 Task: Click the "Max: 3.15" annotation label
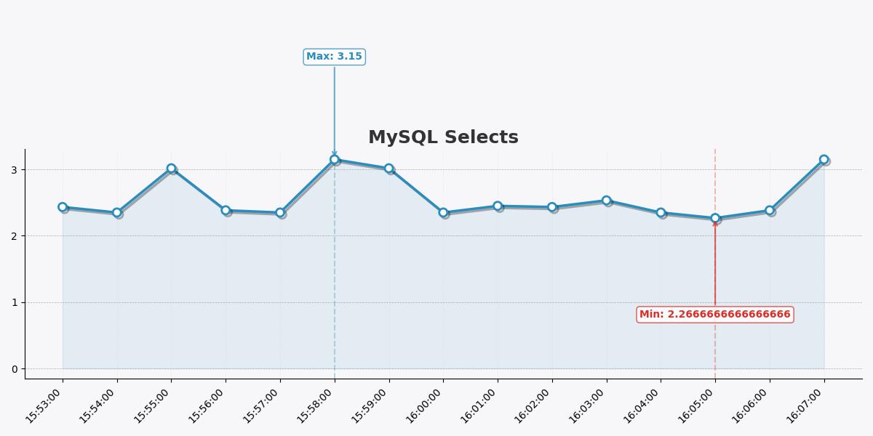(334, 57)
